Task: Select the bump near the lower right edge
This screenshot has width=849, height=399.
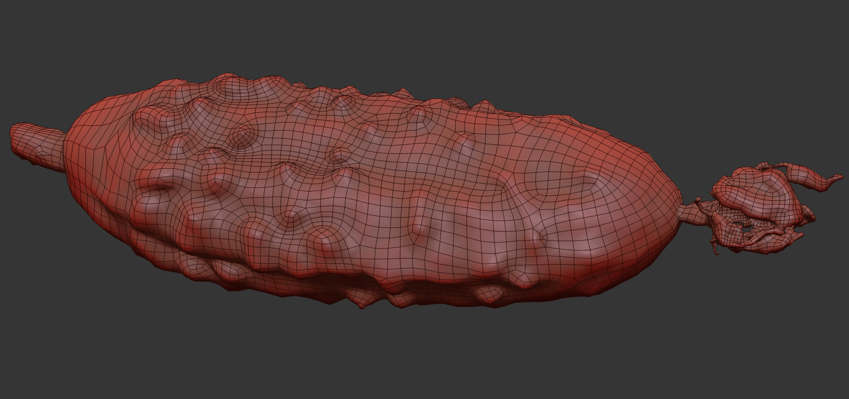Action: click(x=521, y=278)
